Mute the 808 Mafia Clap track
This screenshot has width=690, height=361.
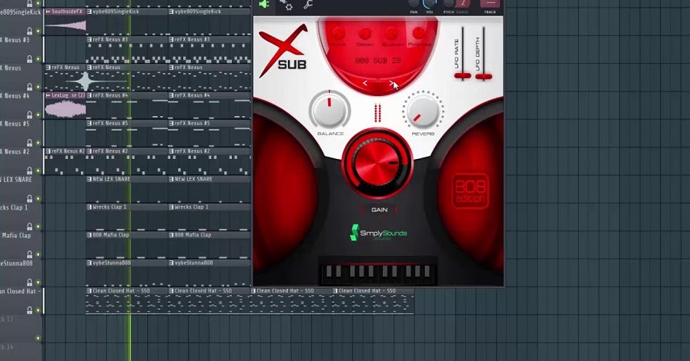click(39, 254)
